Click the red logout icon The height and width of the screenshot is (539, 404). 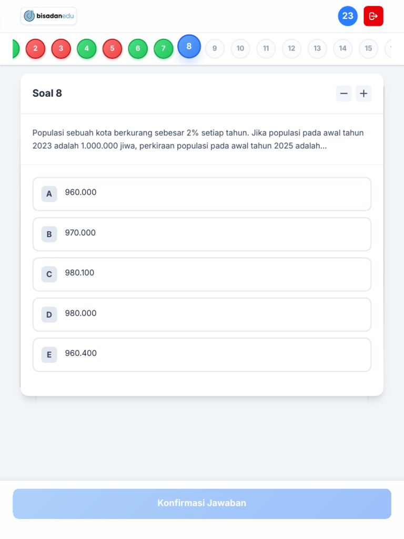(373, 16)
